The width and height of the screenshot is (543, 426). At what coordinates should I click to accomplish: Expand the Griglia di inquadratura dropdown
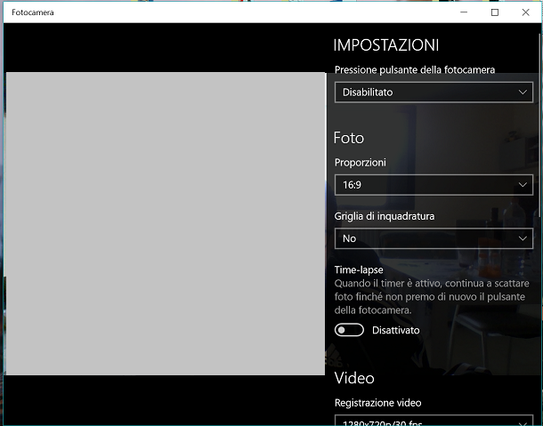434,238
